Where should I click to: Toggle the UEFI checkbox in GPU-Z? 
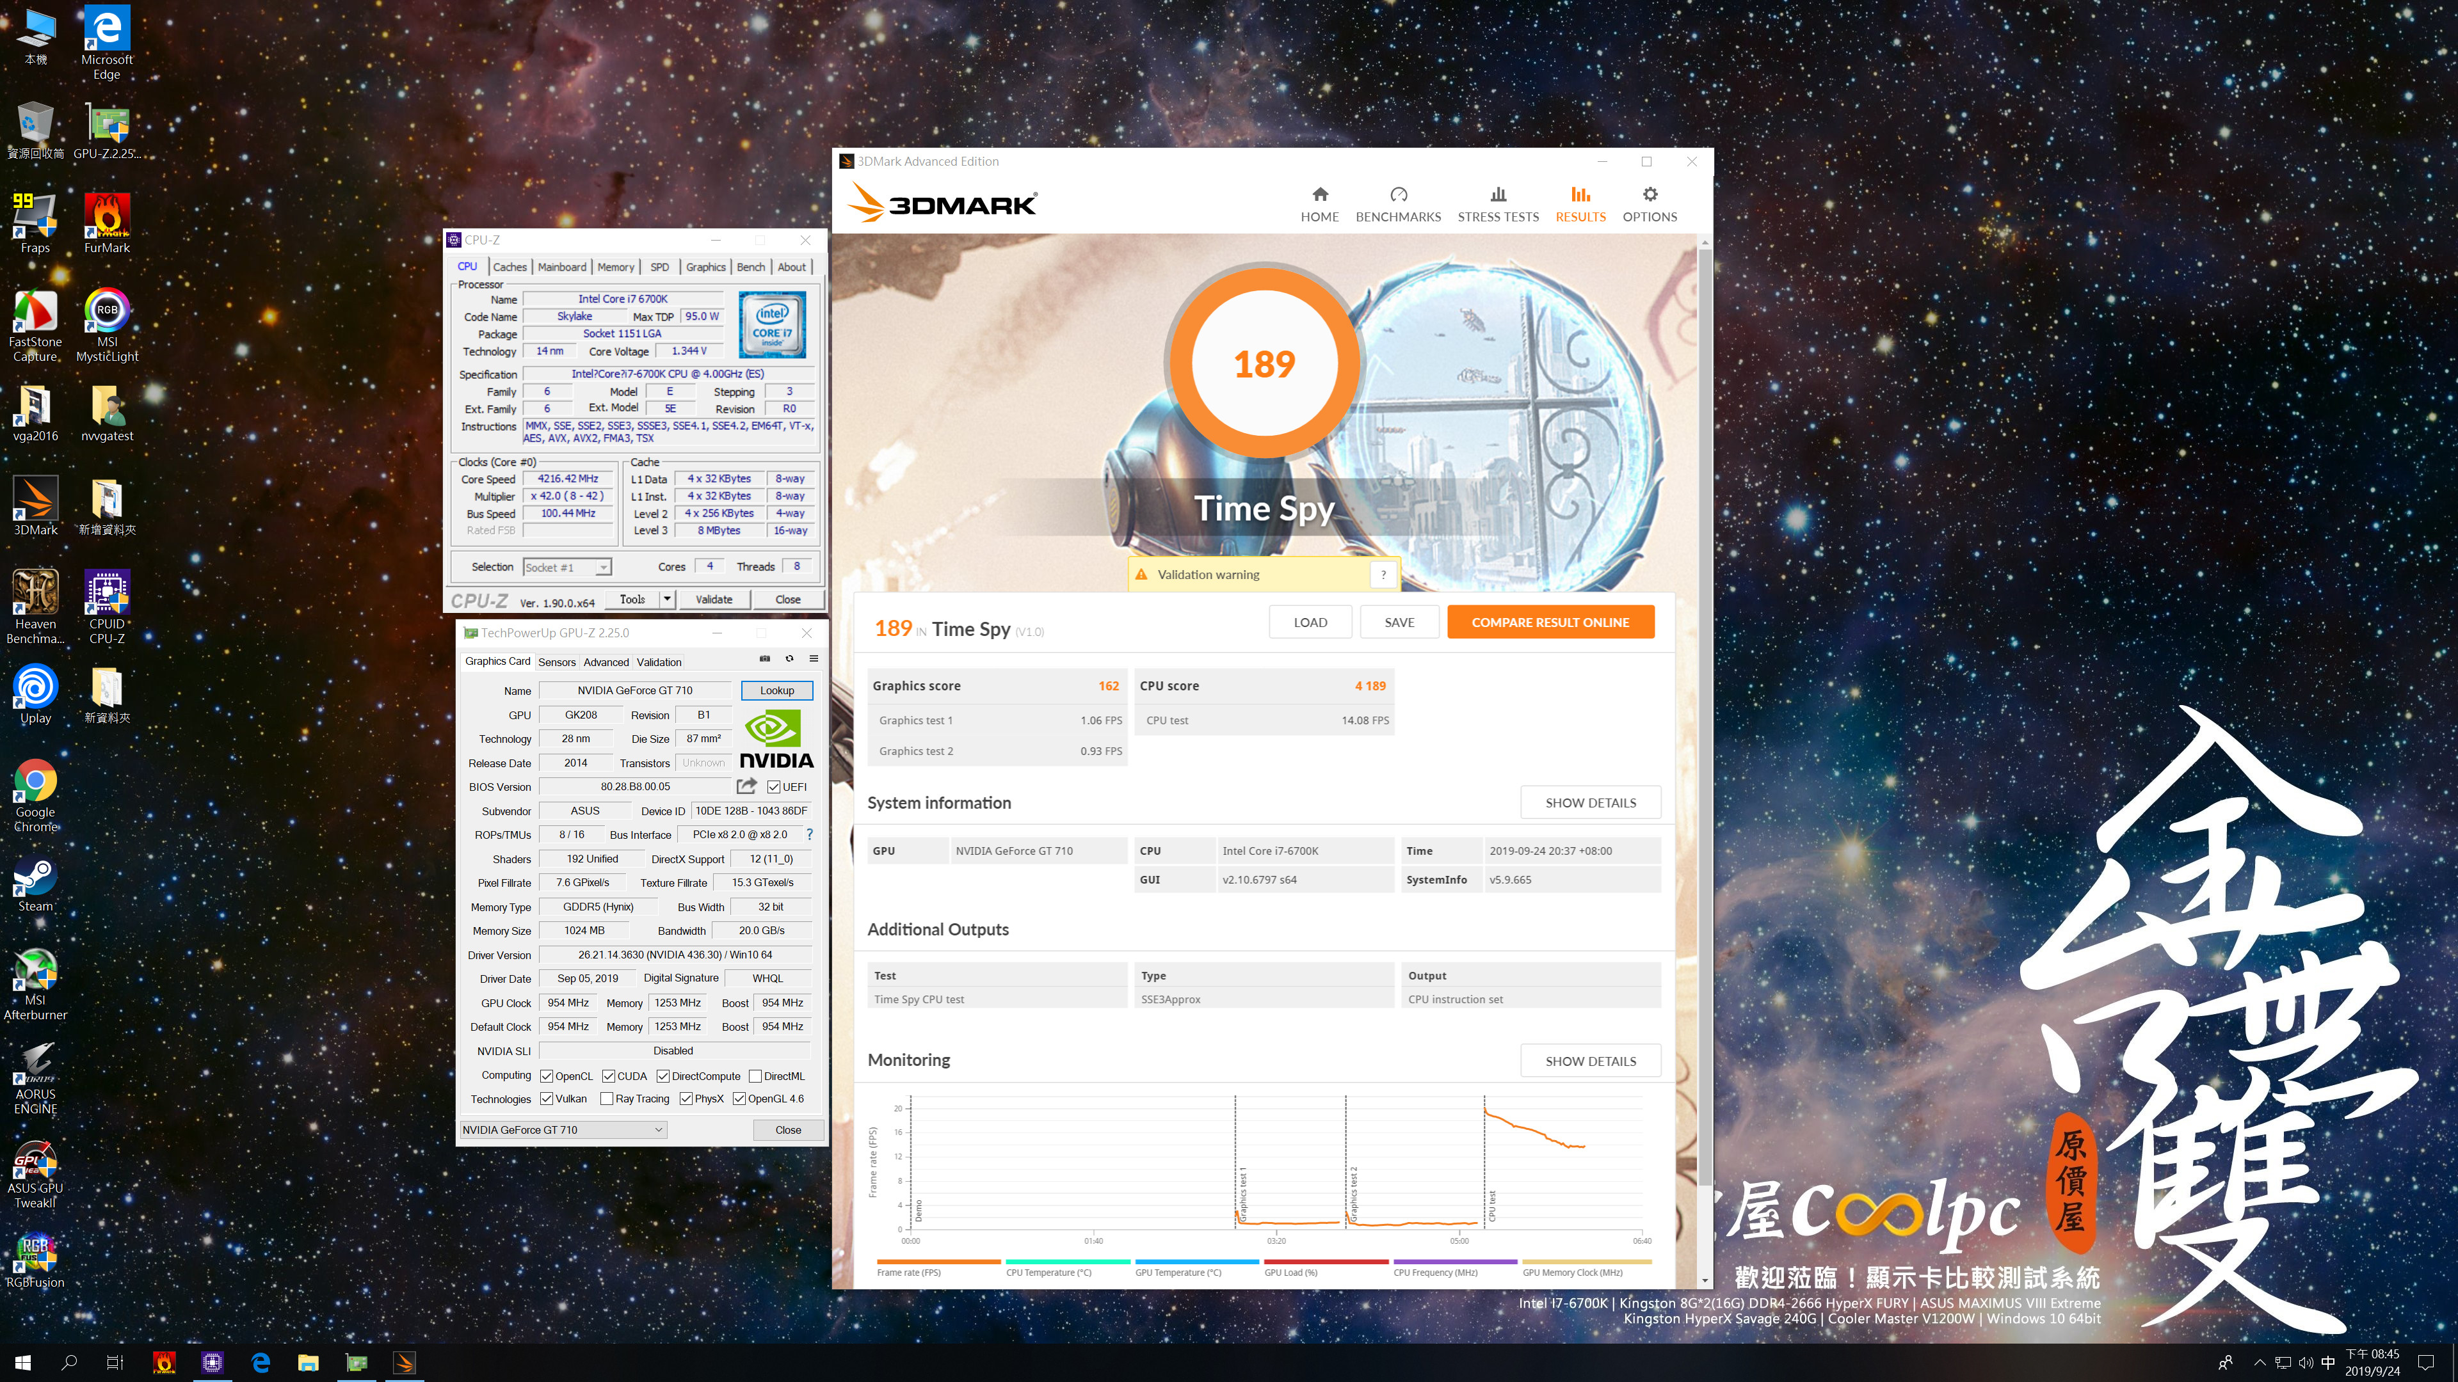774,787
